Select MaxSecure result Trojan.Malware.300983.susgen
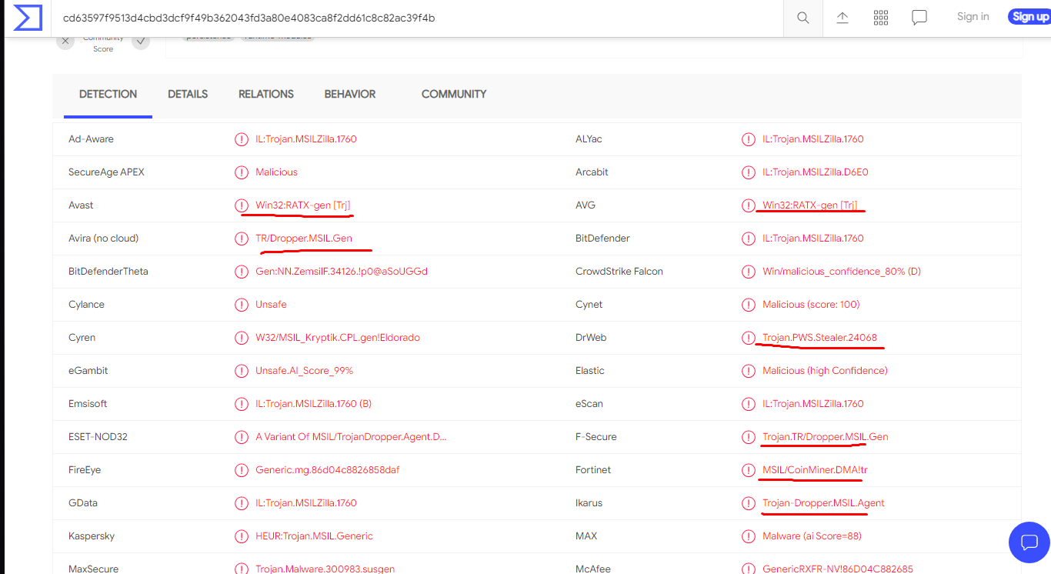This screenshot has width=1051, height=574. (x=325, y=569)
